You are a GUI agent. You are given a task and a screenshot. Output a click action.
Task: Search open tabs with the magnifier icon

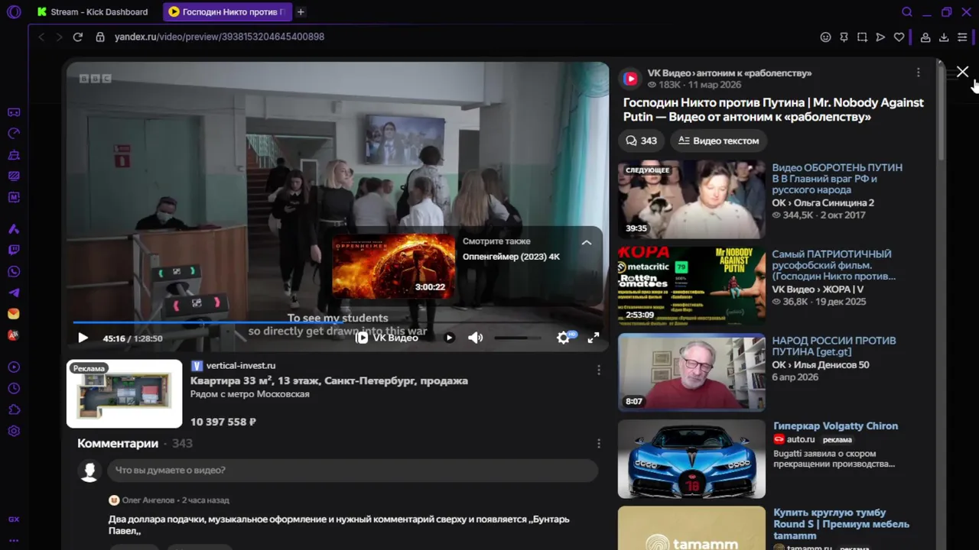pos(907,12)
